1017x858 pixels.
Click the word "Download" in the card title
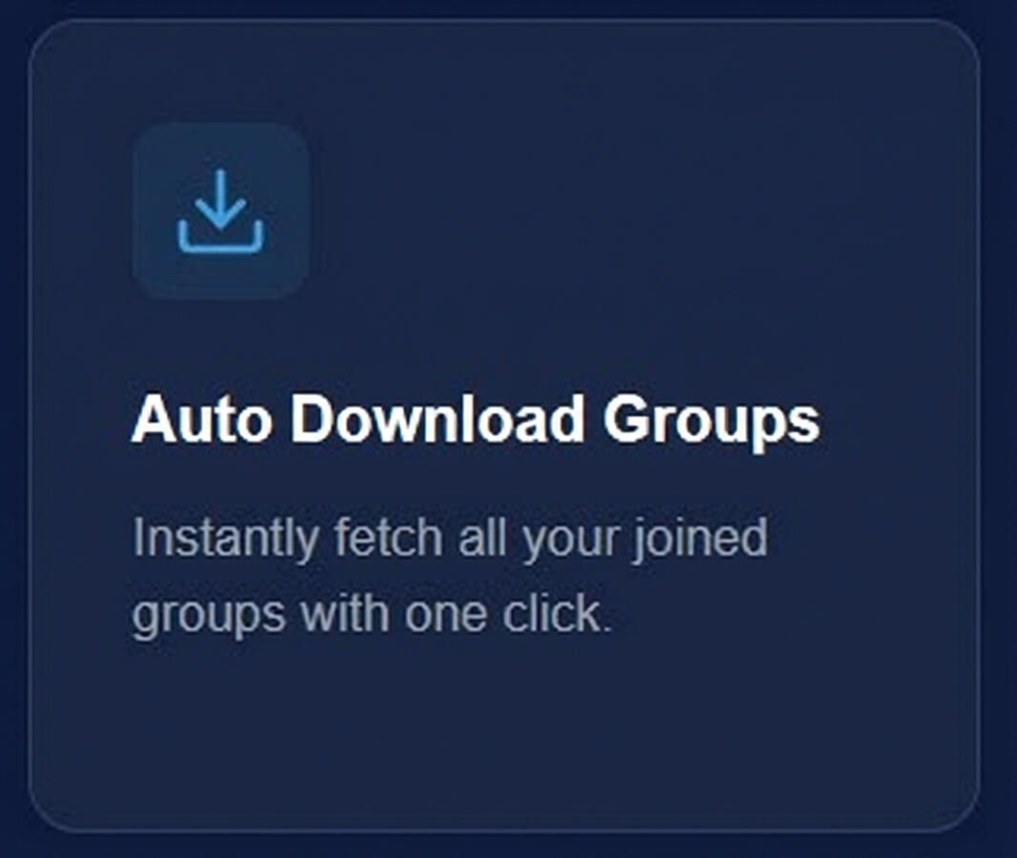click(x=437, y=419)
